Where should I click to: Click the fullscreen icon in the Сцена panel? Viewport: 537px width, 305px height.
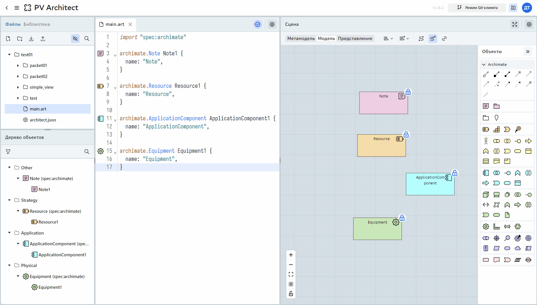point(515,24)
